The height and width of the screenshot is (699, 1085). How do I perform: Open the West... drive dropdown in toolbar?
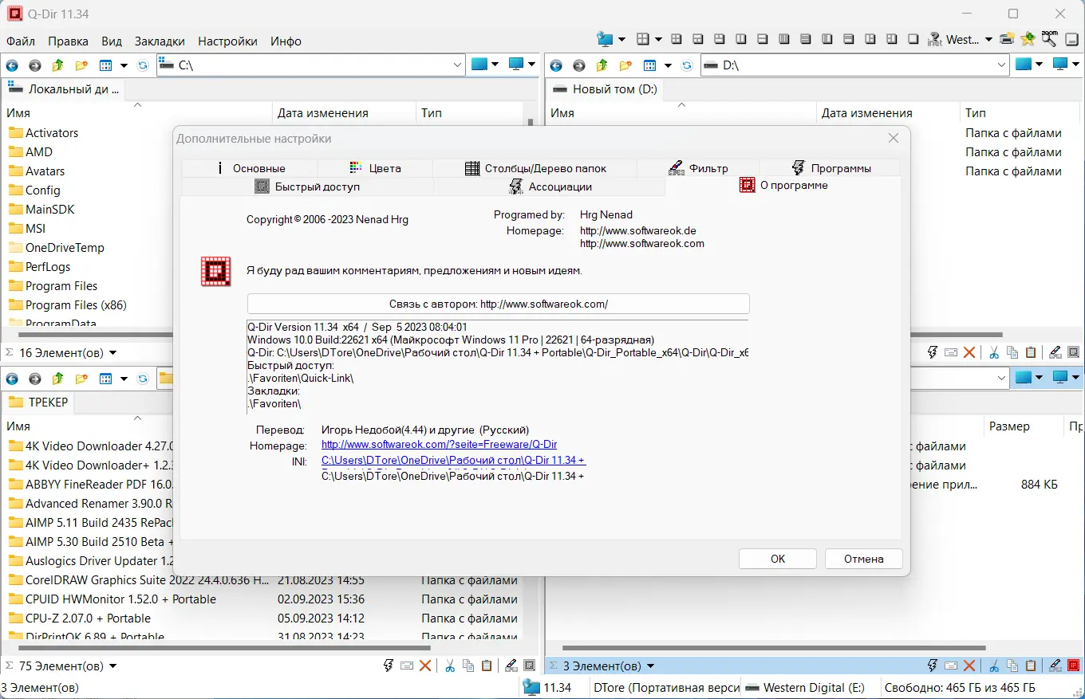pyautogui.click(x=988, y=39)
